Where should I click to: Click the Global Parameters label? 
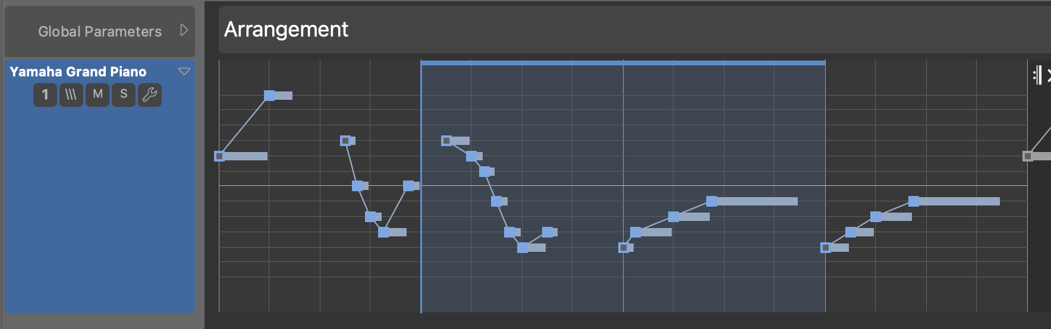[x=100, y=31]
